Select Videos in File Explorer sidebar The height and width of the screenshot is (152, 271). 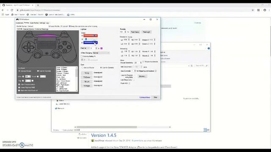pyautogui.click(x=60, y=100)
